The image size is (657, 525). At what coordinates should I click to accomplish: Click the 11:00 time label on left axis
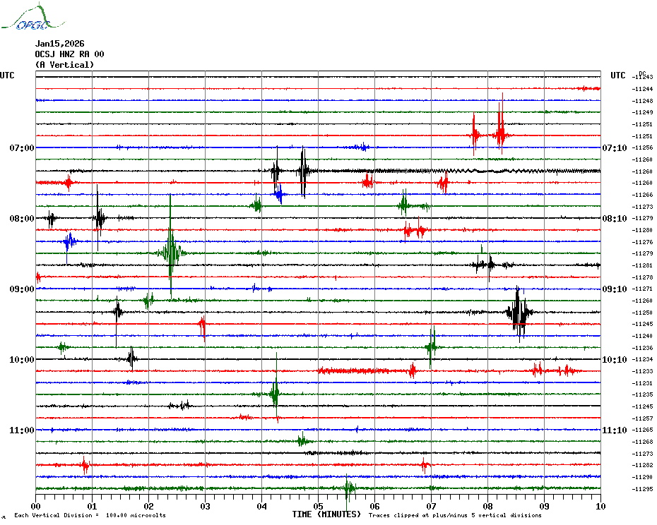coord(22,430)
